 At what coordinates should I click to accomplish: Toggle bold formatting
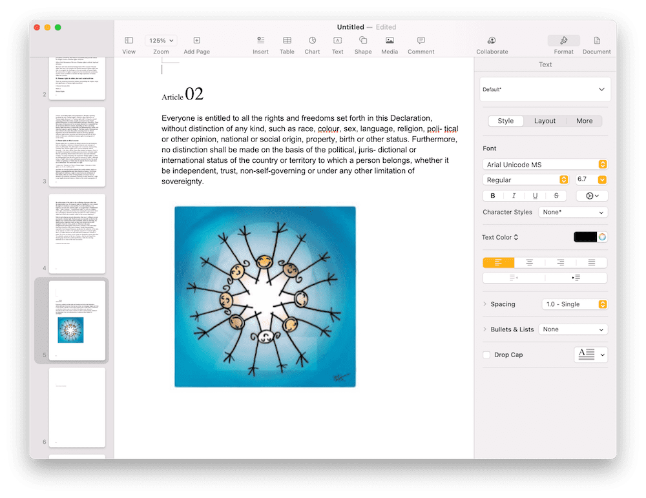(493, 195)
